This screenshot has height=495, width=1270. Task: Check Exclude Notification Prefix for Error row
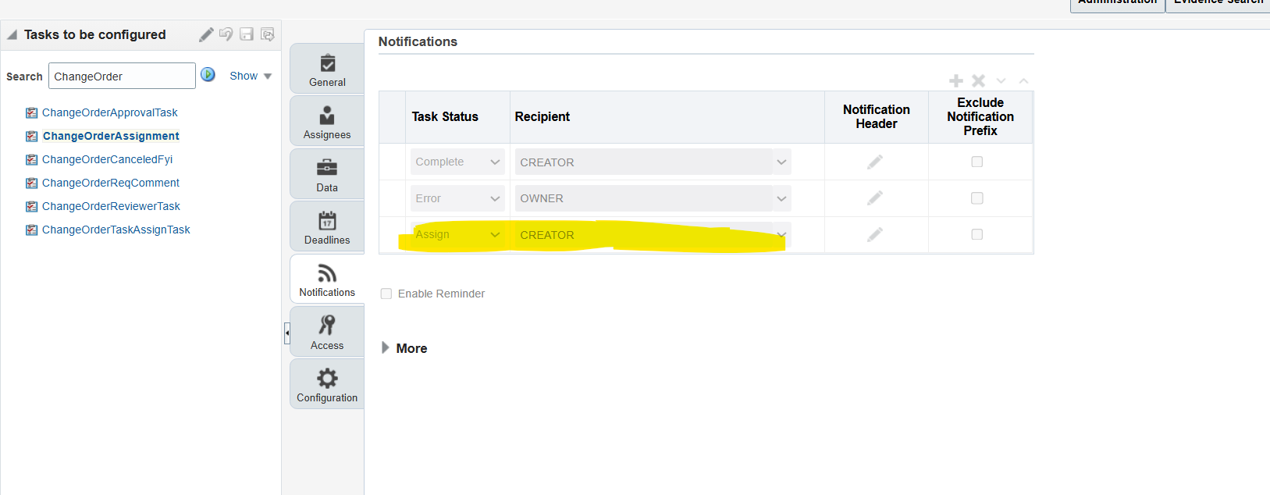(x=977, y=198)
